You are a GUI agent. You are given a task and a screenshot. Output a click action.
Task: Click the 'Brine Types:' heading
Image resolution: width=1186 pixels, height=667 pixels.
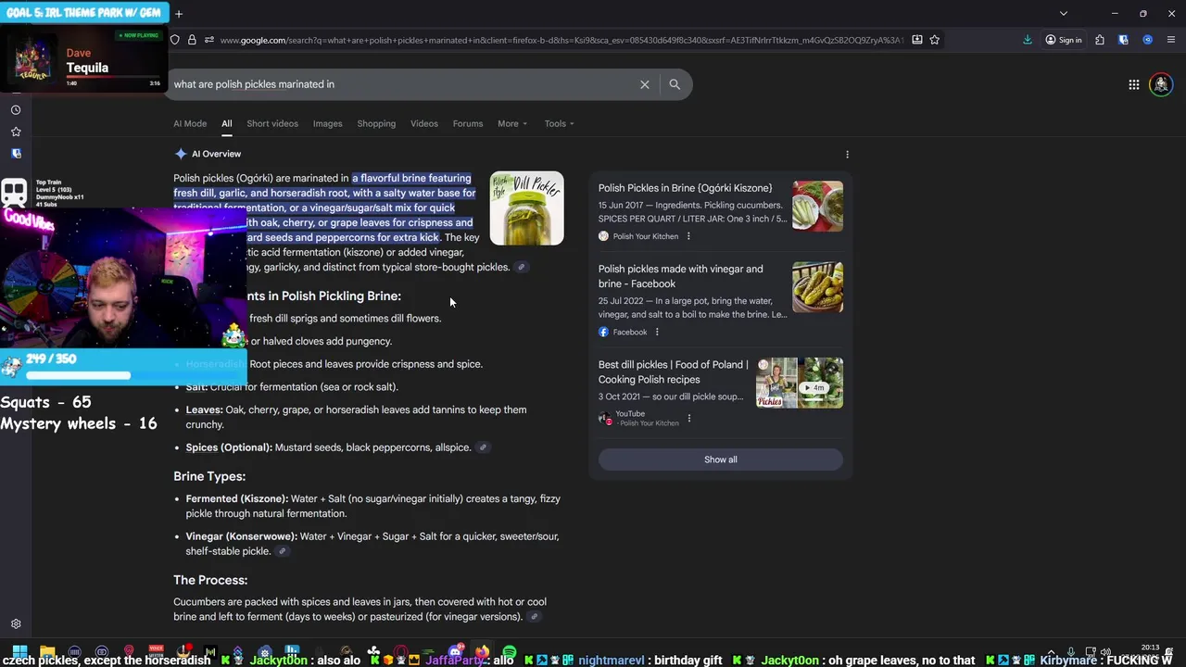pos(209,476)
